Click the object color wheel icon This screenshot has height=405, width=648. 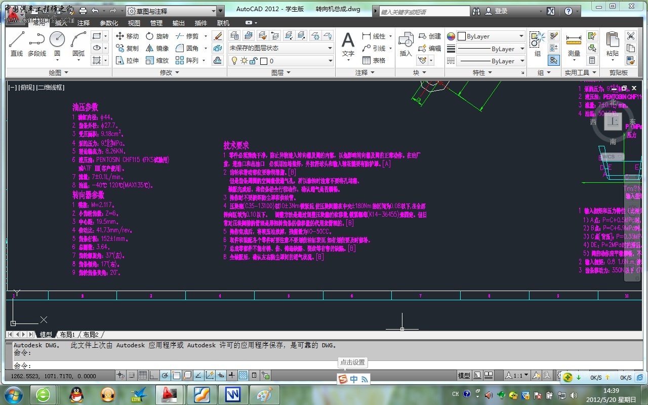(x=451, y=36)
